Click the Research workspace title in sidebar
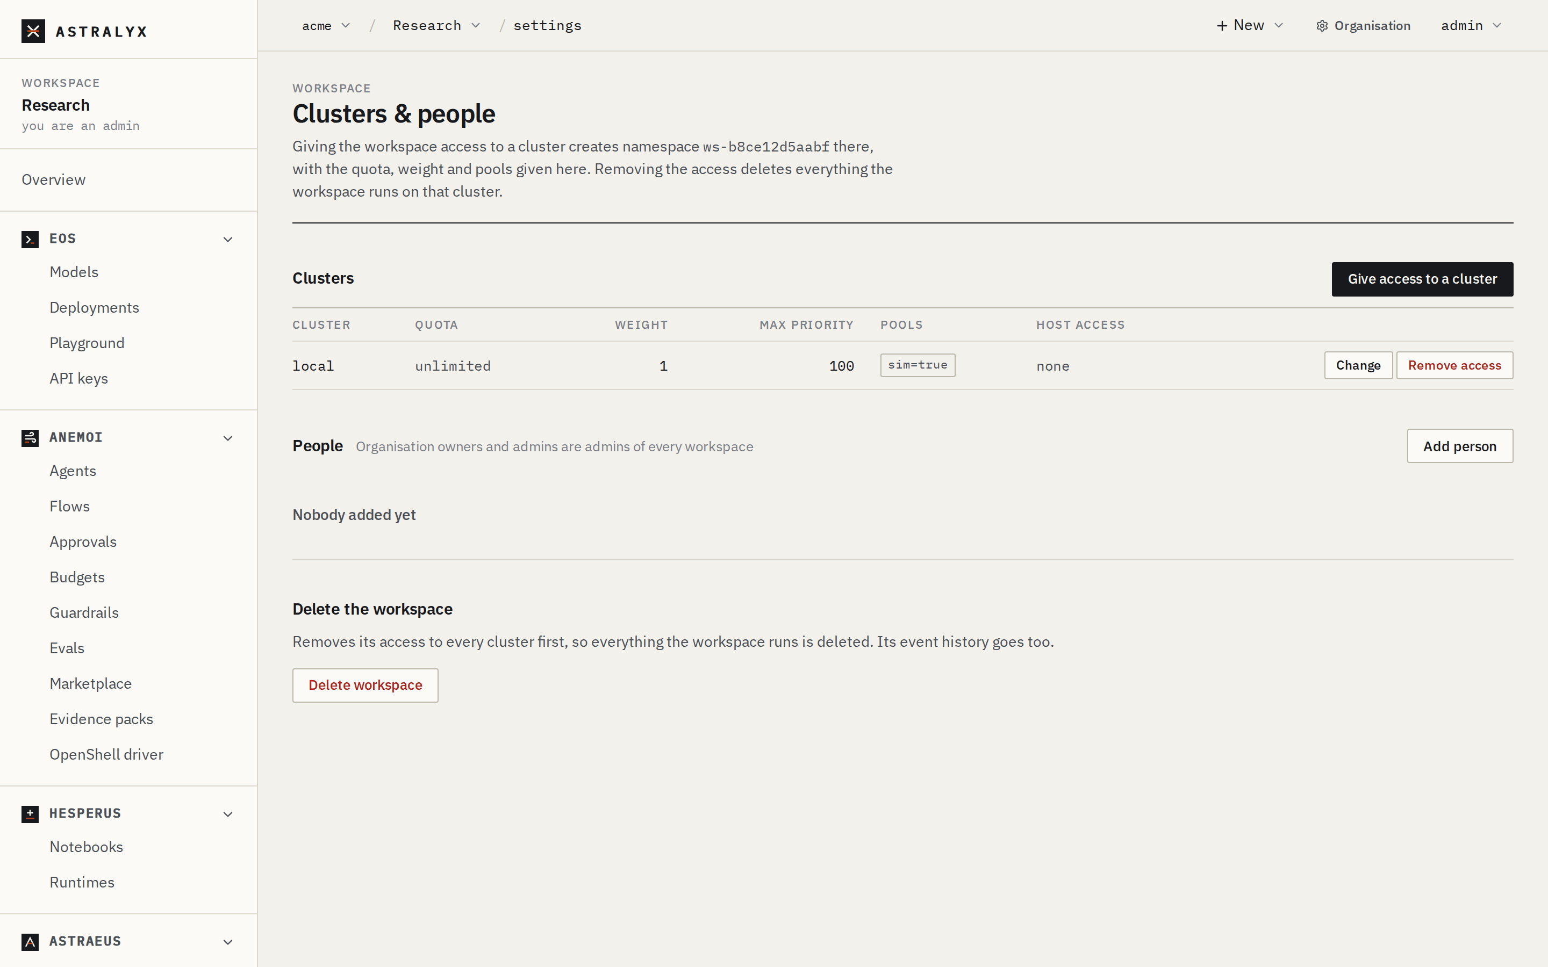This screenshot has height=967, width=1548. point(56,105)
